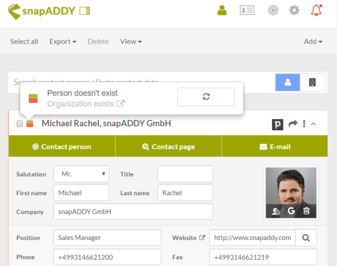Select the Contact page tab
Image resolution: width=337 pixels, height=266 pixels.
pos(168,146)
